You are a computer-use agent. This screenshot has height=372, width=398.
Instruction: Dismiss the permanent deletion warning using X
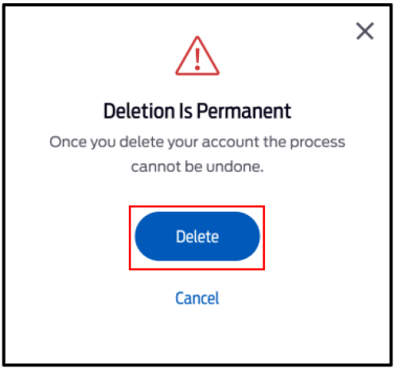pos(365,31)
